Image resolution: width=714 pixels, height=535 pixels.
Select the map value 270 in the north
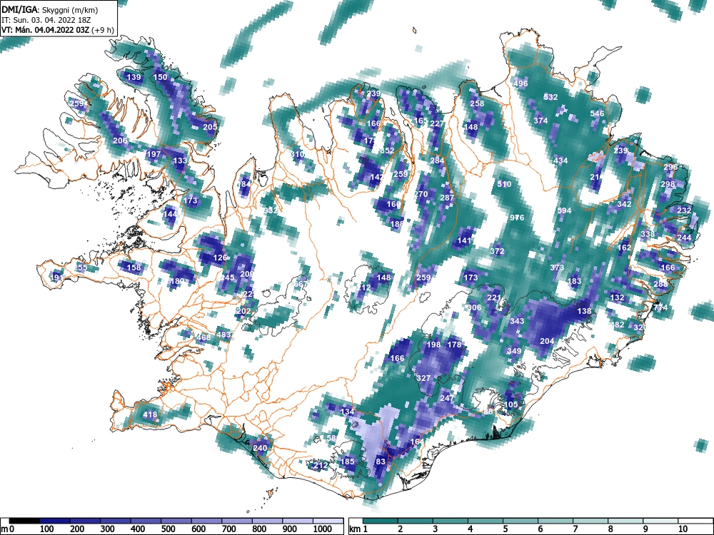tap(421, 194)
